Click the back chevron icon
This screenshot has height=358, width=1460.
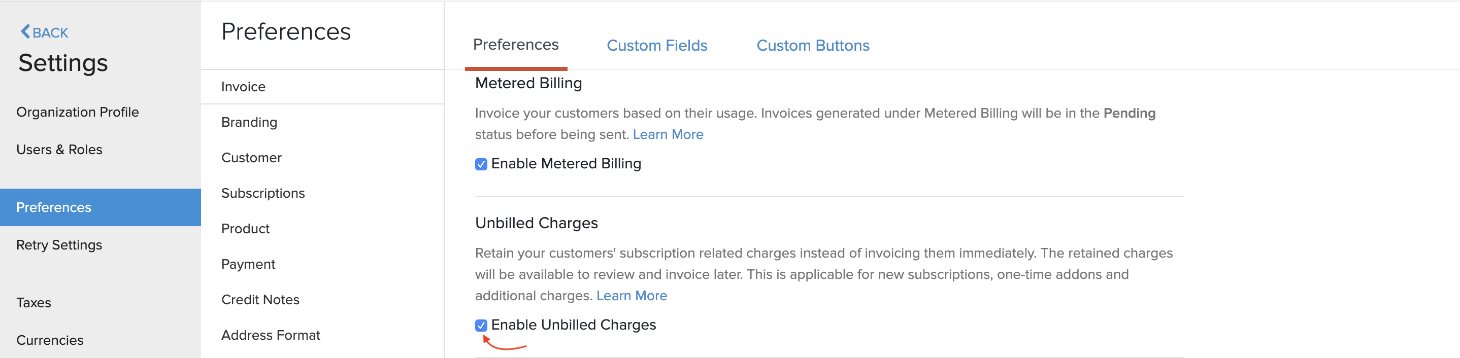24,32
